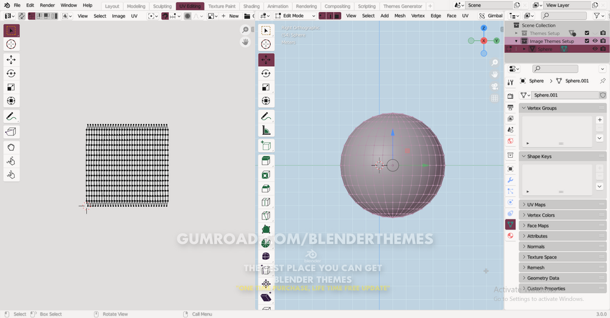The width and height of the screenshot is (610, 318).
Task: Open the UV menu in UV editor header
Action: point(134,16)
